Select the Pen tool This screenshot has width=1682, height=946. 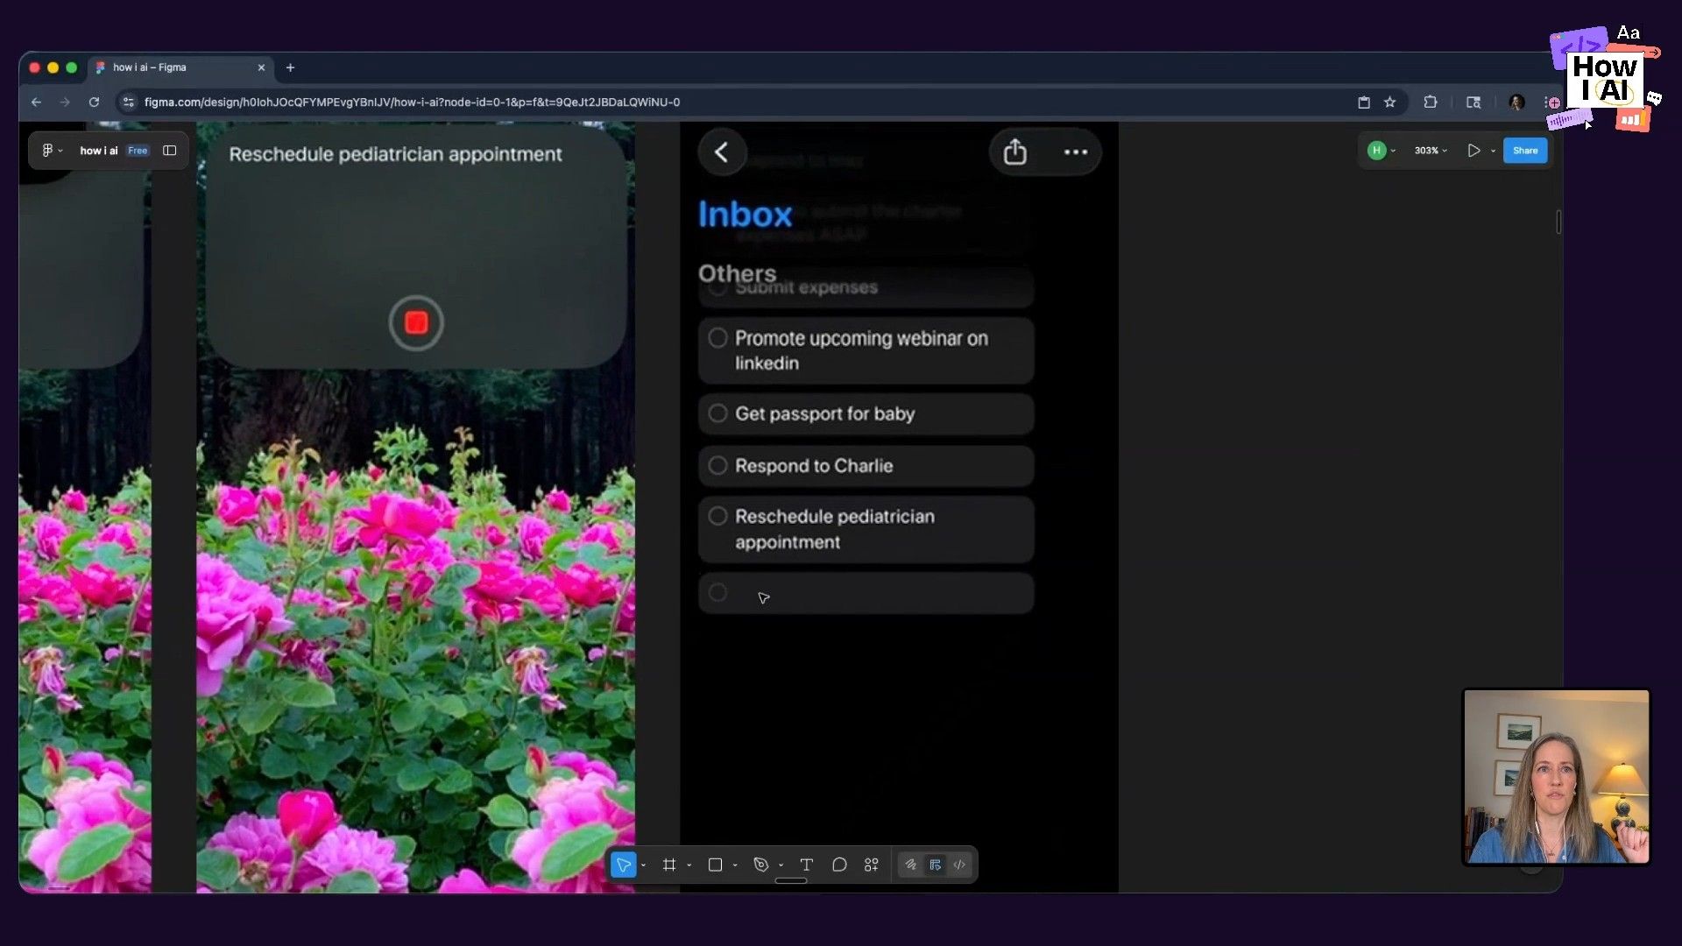pos(761,865)
